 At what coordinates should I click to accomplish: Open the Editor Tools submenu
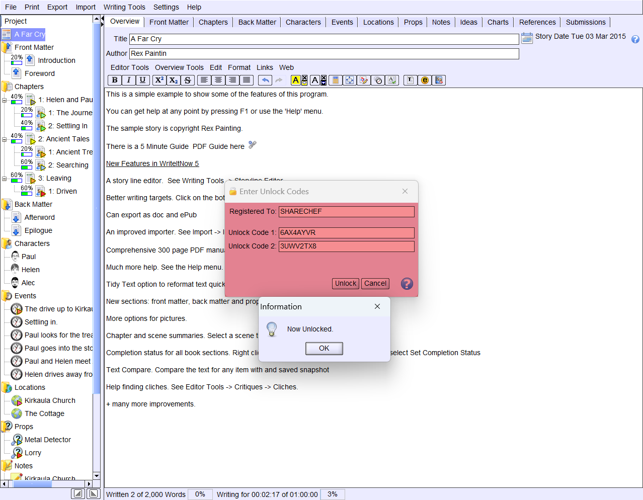coord(130,67)
